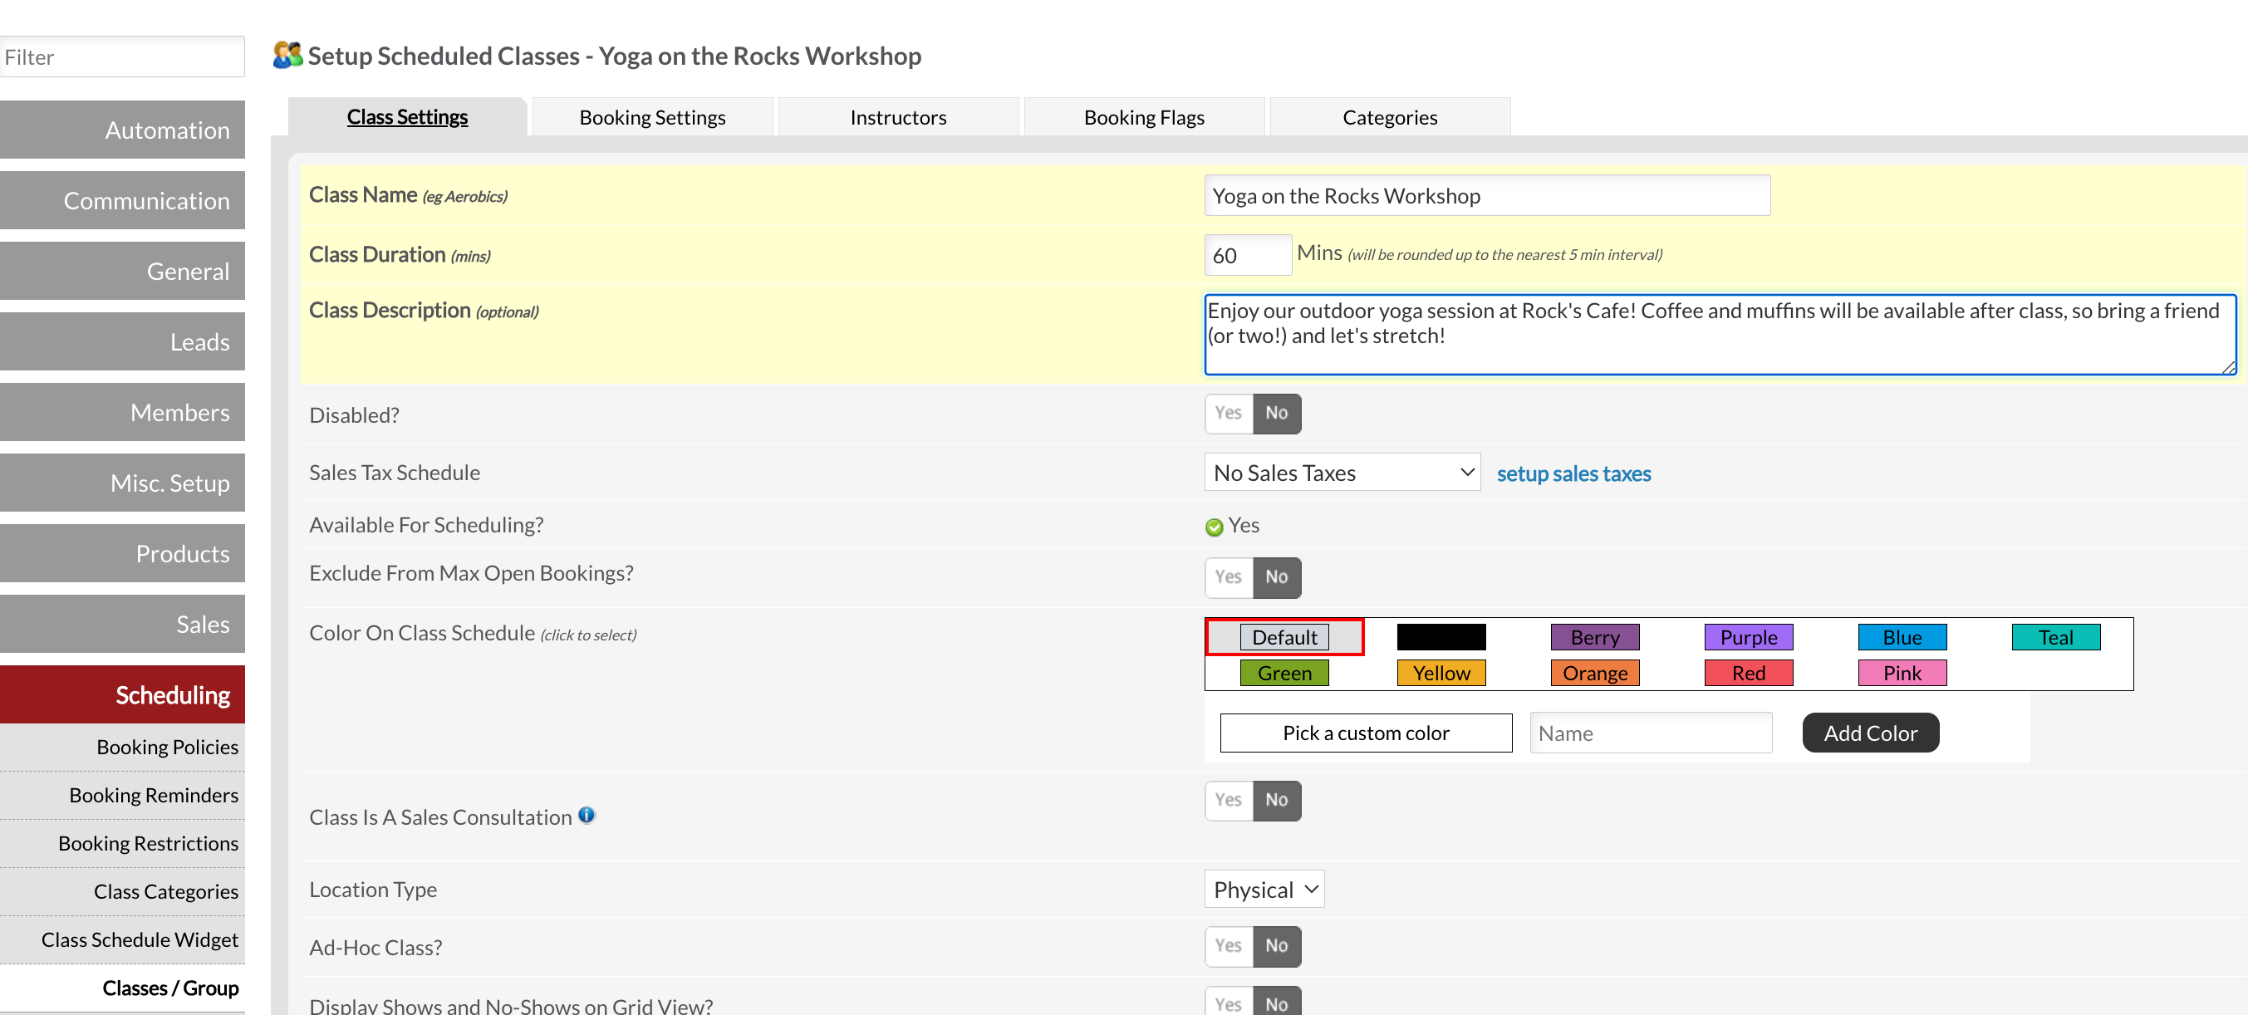Click the sidebar Filter input field

click(x=122, y=56)
